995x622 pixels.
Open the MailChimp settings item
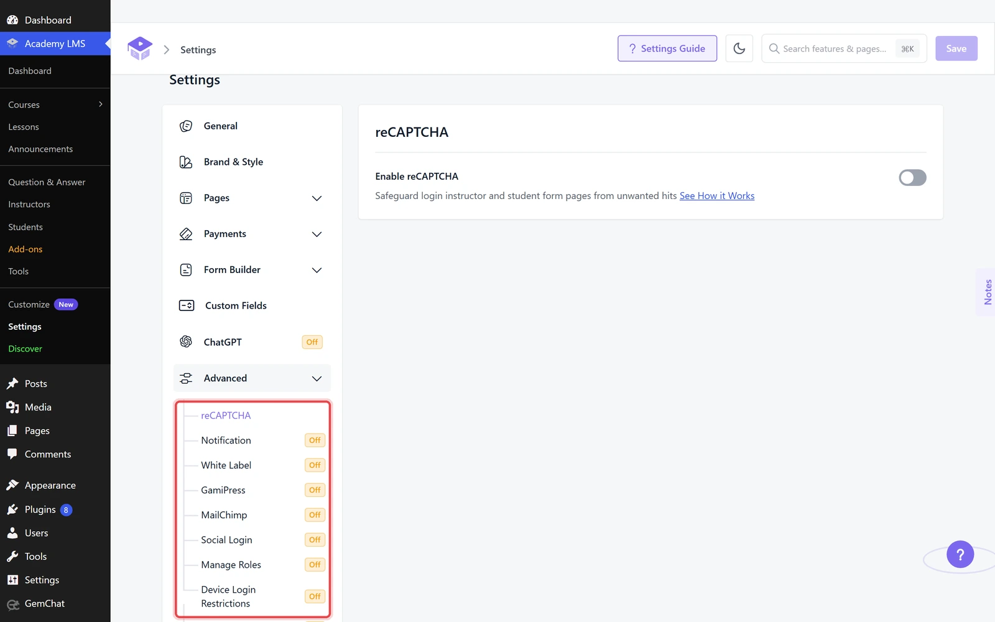tap(224, 515)
